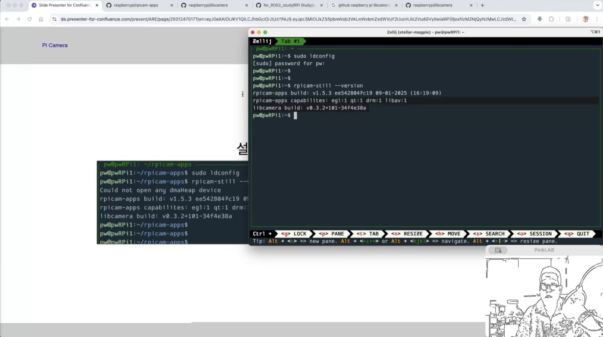
Task: Open Chrome side panel icon
Action: tap(568, 19)
